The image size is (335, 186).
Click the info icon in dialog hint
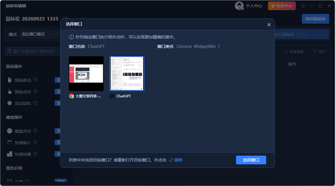coord(71,37)
